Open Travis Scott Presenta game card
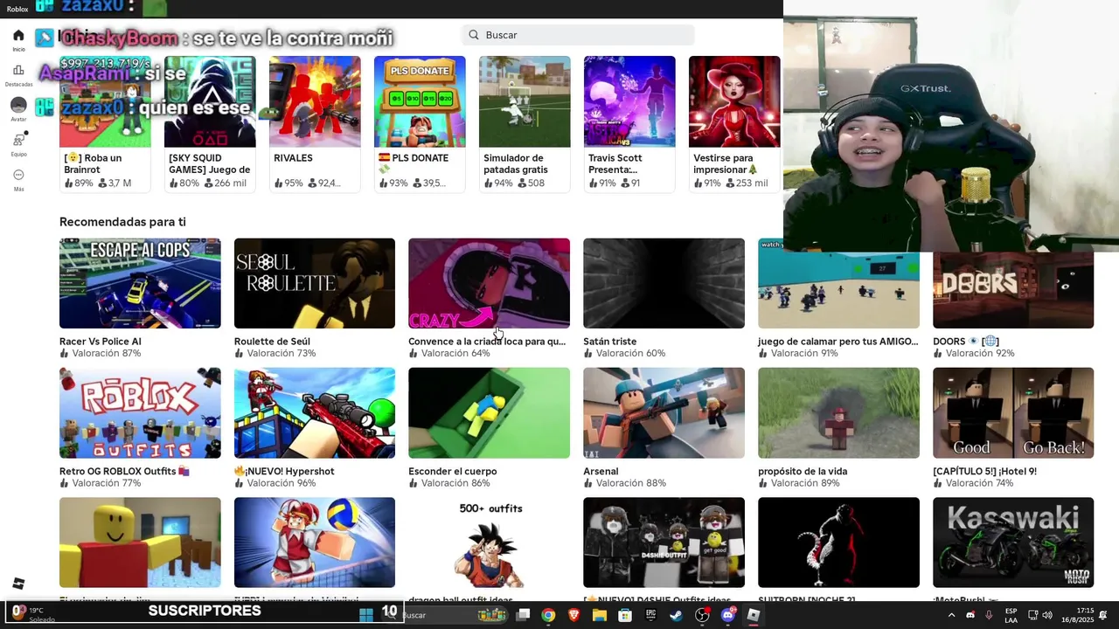 [x=629, y=123]
